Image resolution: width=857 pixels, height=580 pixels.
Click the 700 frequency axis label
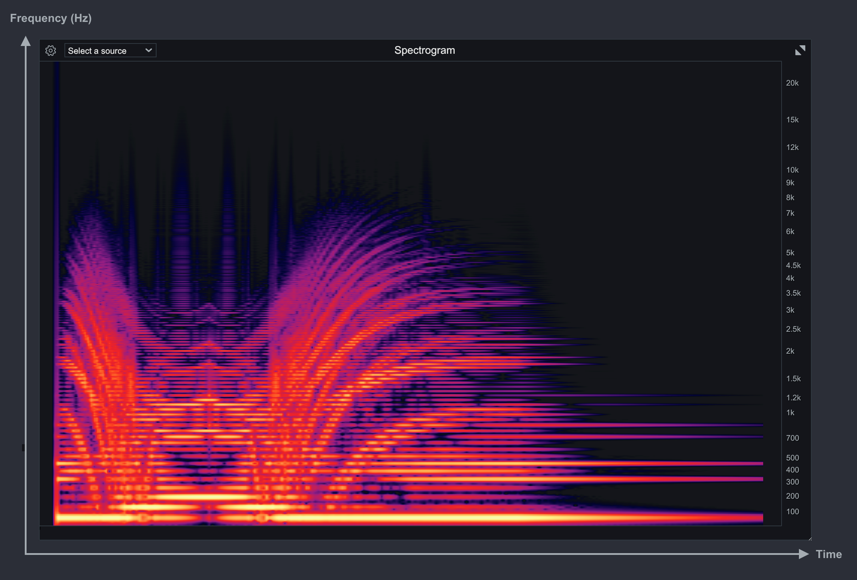pyautogui.click(x=792, y=438)
